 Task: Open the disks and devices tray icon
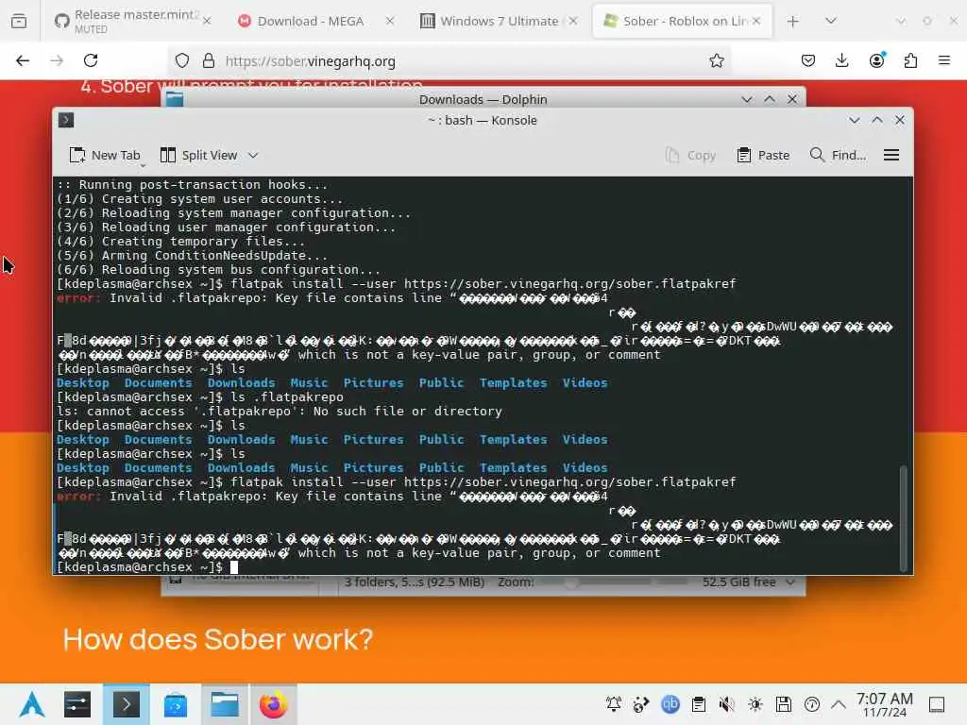click(784, 704)
